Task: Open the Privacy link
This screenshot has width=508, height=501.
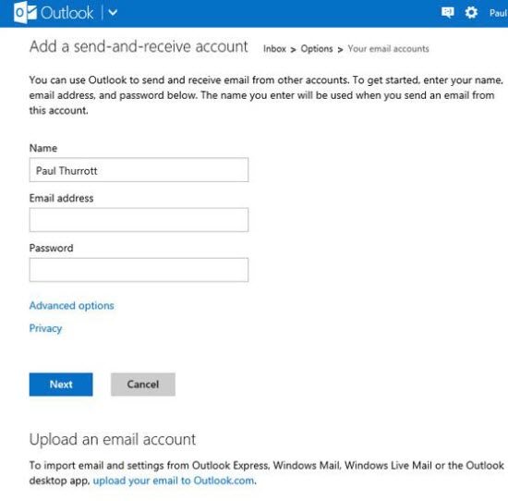Action: click(x=45, y=328)
